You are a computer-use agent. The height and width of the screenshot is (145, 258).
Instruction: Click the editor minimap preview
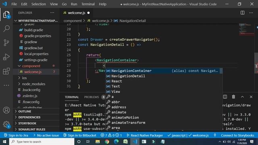[246, 29]
